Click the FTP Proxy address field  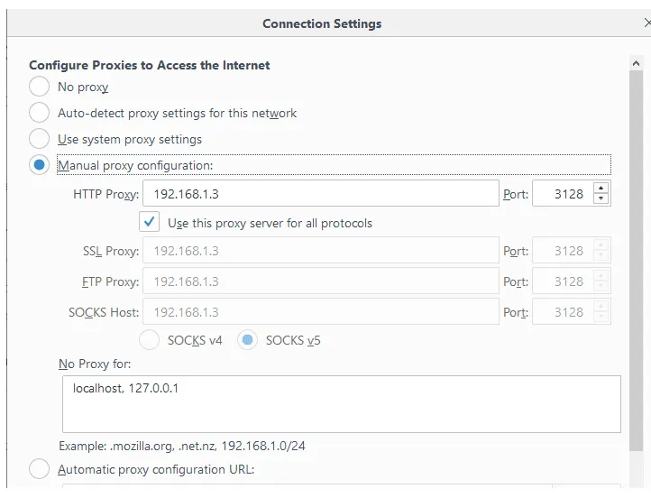[x=320, y=281]
